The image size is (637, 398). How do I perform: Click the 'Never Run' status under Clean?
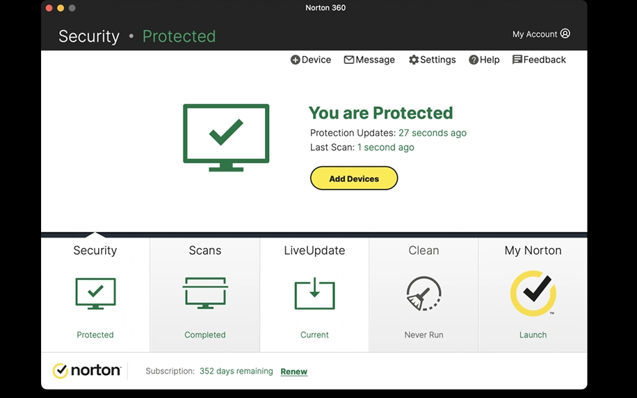[x=424, y=335]
